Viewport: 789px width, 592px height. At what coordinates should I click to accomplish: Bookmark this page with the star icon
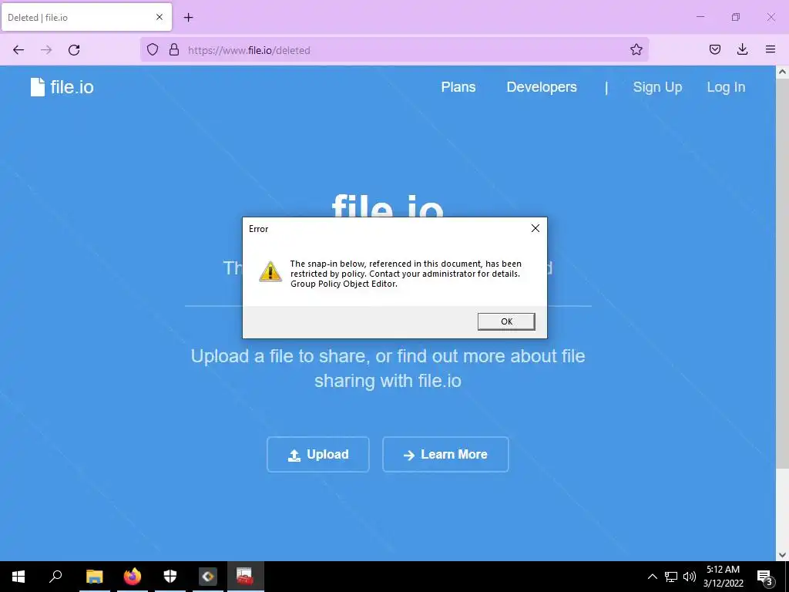636,49
